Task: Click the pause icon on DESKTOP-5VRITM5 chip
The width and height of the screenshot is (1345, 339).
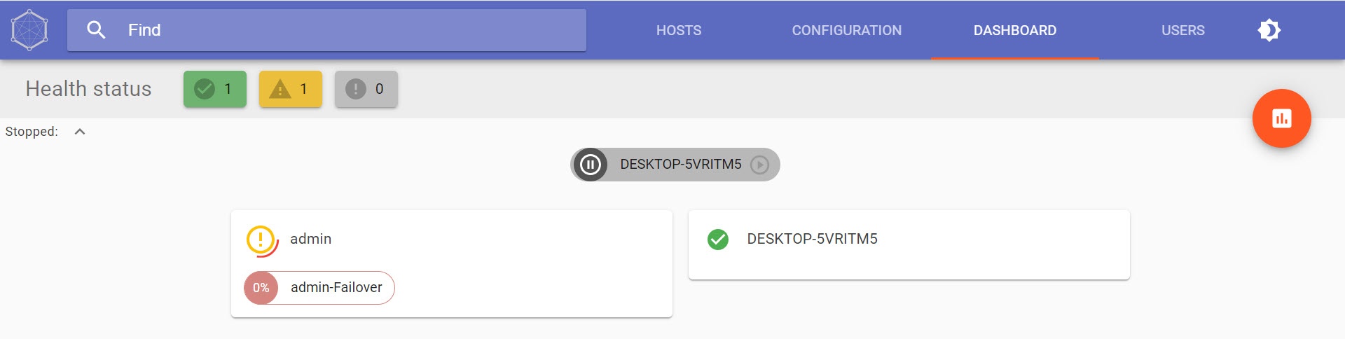Action: pos(591,165)
